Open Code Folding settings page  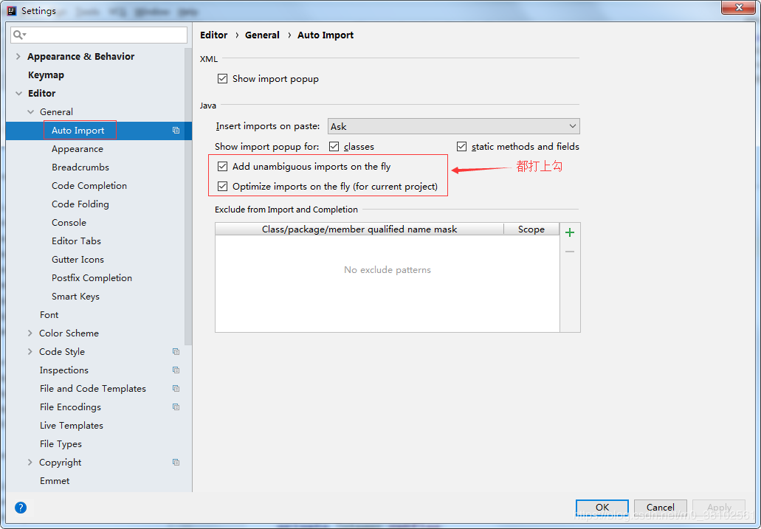[x=80, y=204]
